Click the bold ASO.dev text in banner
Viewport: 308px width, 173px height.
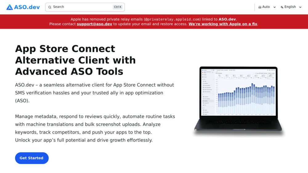tap(227, 19)
